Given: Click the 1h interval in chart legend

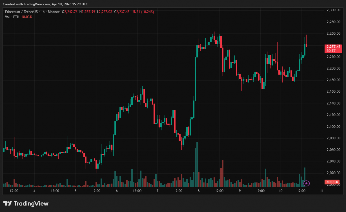Looking at the screenshot, I should click(43, 12).
